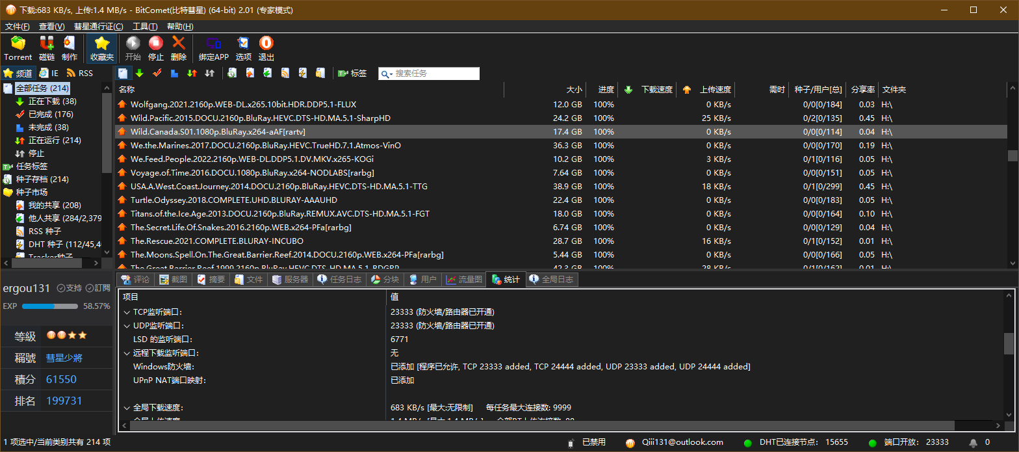Viewport: 1019px width, 452px height.
Task: Click the 删除 delete X icon
Action: [x=178, y=49]
